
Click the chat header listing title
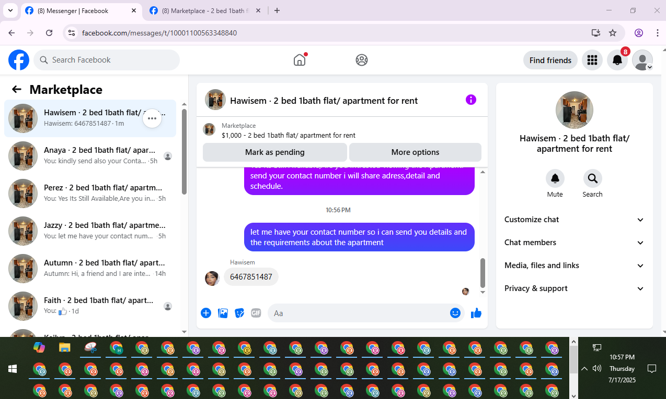point(324,101)
